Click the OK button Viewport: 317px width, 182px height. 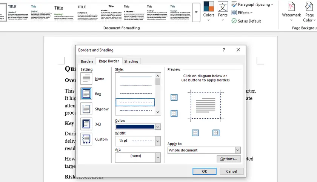coord(204,171)
